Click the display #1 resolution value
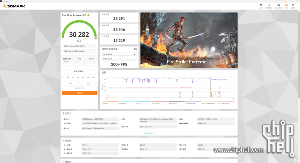This screenshot has width=300, height=163. coord(100,123)
